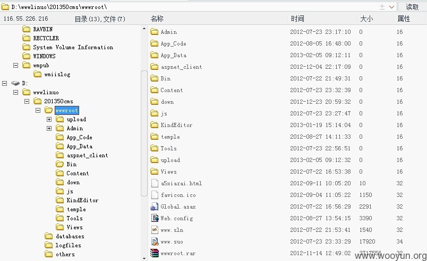Click favicon.ico file icon
The width and height of the screenshot is (427, 261).
(x=155, y=195)
